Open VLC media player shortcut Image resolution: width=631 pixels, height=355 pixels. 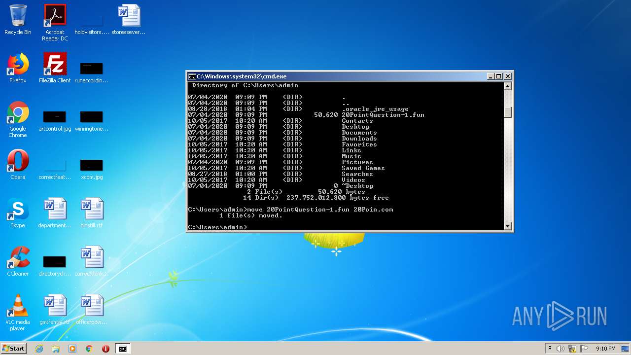18,313
